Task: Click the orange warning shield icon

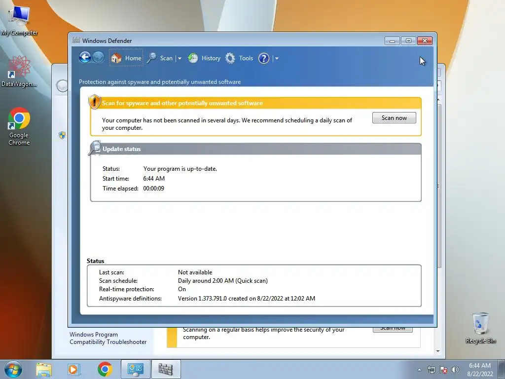Action: 94,102
